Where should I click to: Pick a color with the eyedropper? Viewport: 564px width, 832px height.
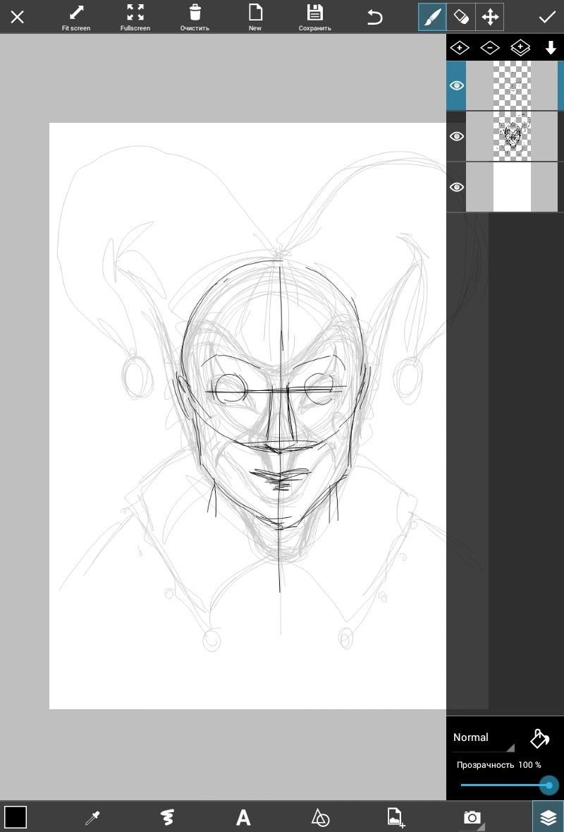[x=92, y=817]
